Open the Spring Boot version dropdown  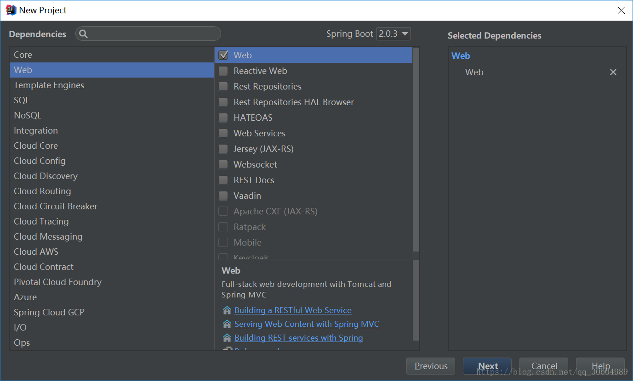click(393, 34)
